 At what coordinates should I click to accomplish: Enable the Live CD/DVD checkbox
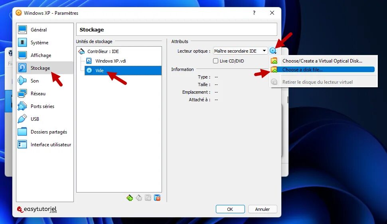pyautogui.click(x=215, y=61)
